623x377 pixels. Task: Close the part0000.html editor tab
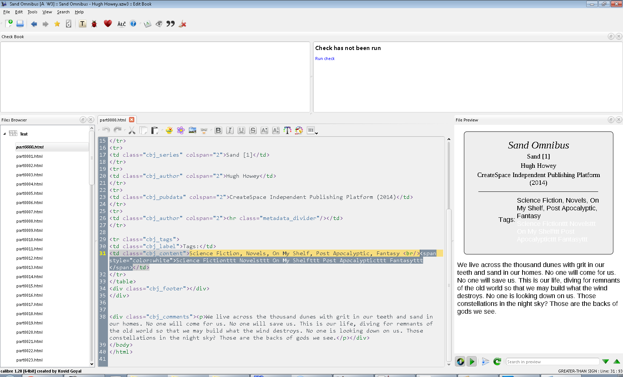pyautogui.click(x=132, y=120)
